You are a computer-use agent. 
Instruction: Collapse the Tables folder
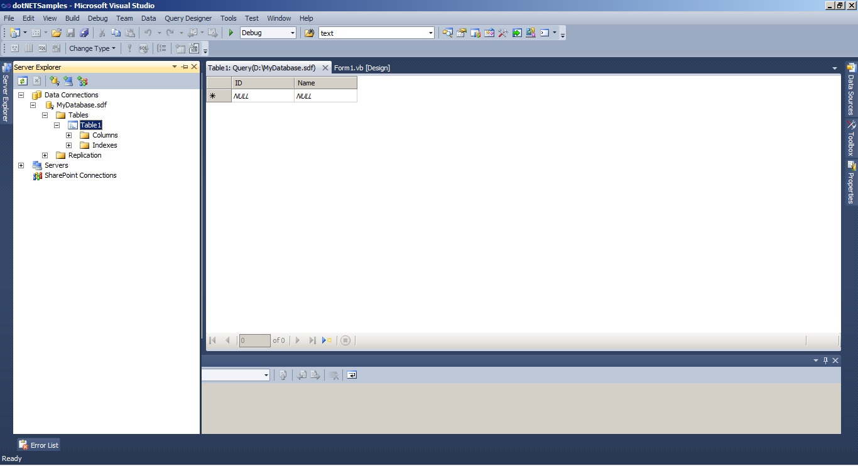click(45, 115)
